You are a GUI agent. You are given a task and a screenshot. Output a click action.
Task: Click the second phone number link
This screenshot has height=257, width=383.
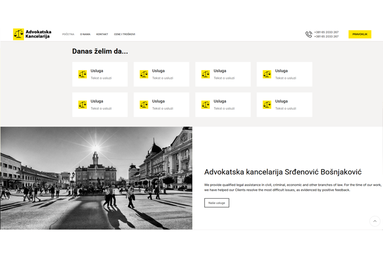coord(326,36)
